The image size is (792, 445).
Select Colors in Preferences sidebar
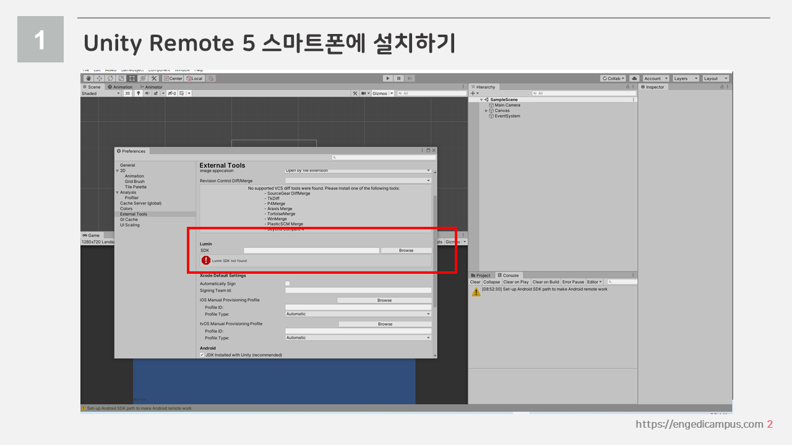(126, 209)
